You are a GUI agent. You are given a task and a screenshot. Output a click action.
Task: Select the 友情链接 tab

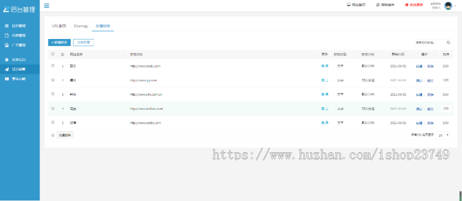tap(103, 26)
